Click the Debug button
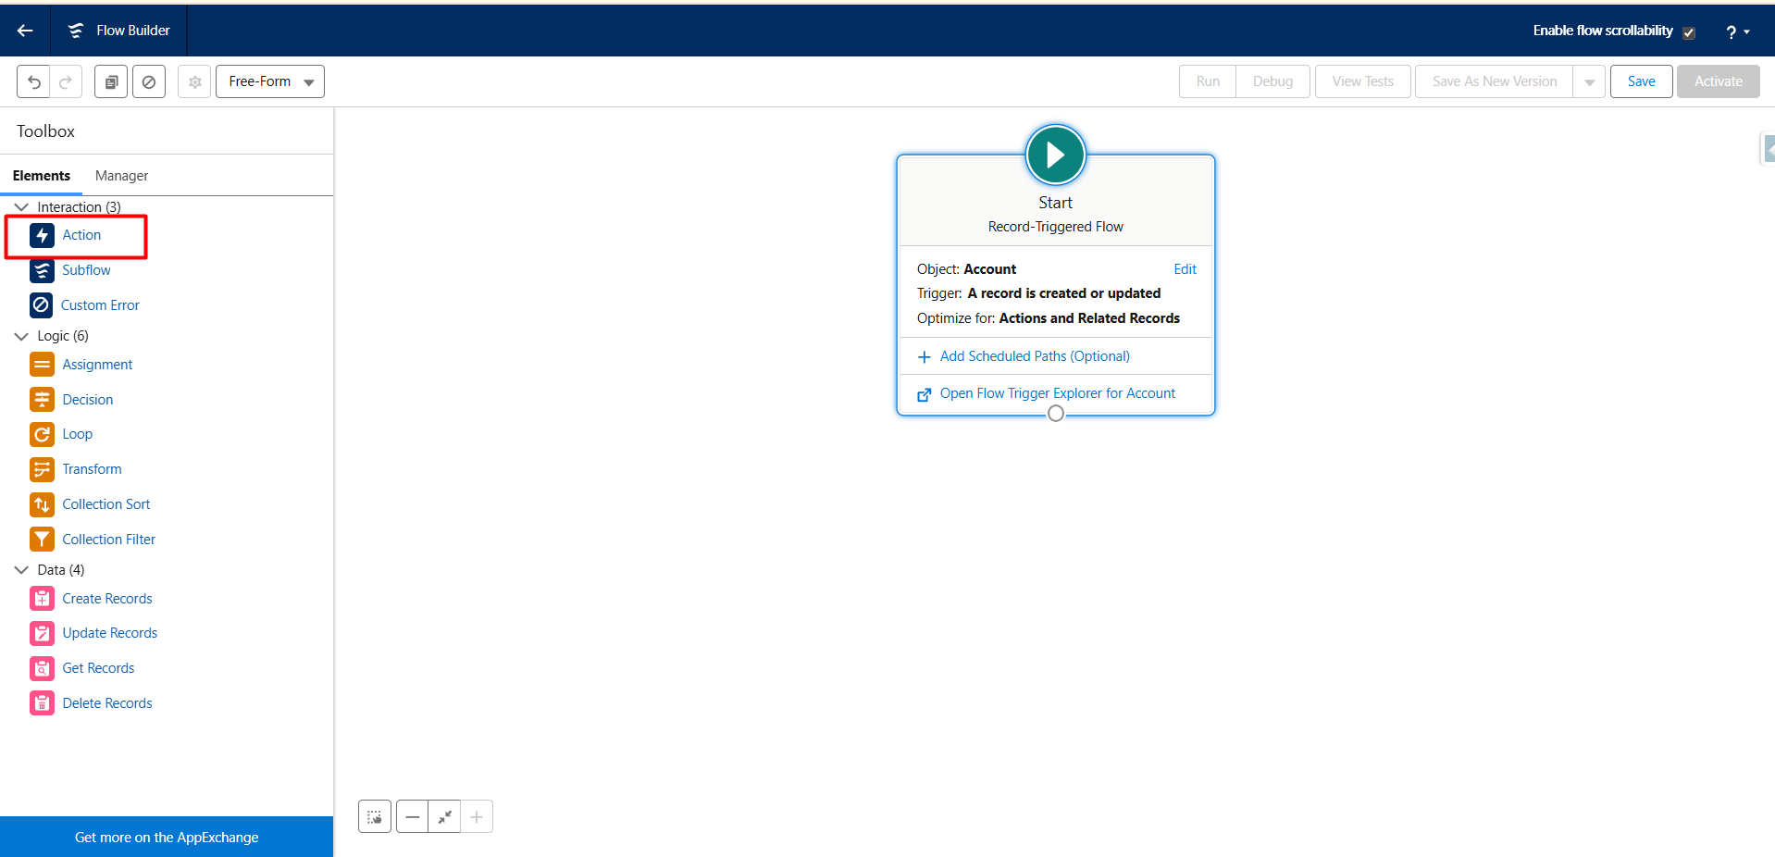The height and width of the screenshot is (857, 1775). pyautogui.click(x=1272, y=81)
